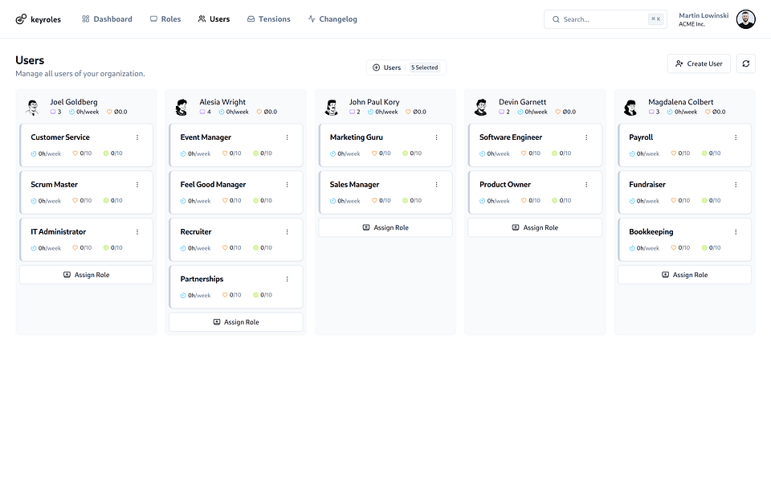This screenshot has height=482, width=771.
Task: Click Joel Goldberg's avatar
Action: click(32, 107)
